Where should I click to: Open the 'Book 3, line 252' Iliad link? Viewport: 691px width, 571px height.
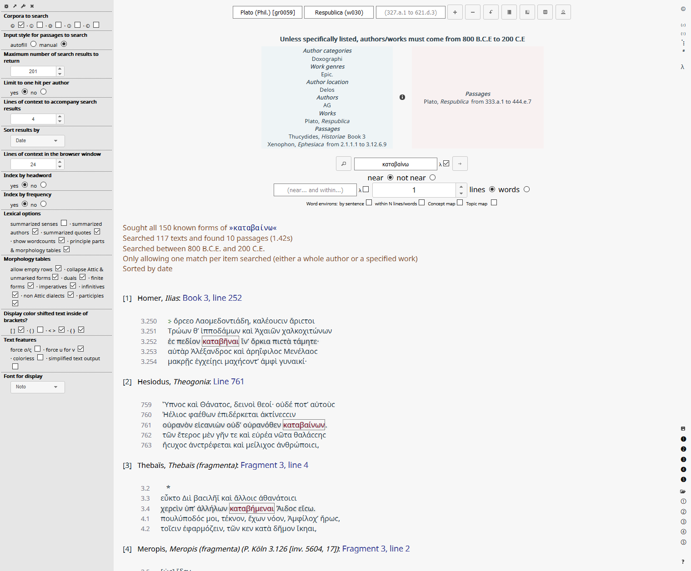[x=212, y=298]
